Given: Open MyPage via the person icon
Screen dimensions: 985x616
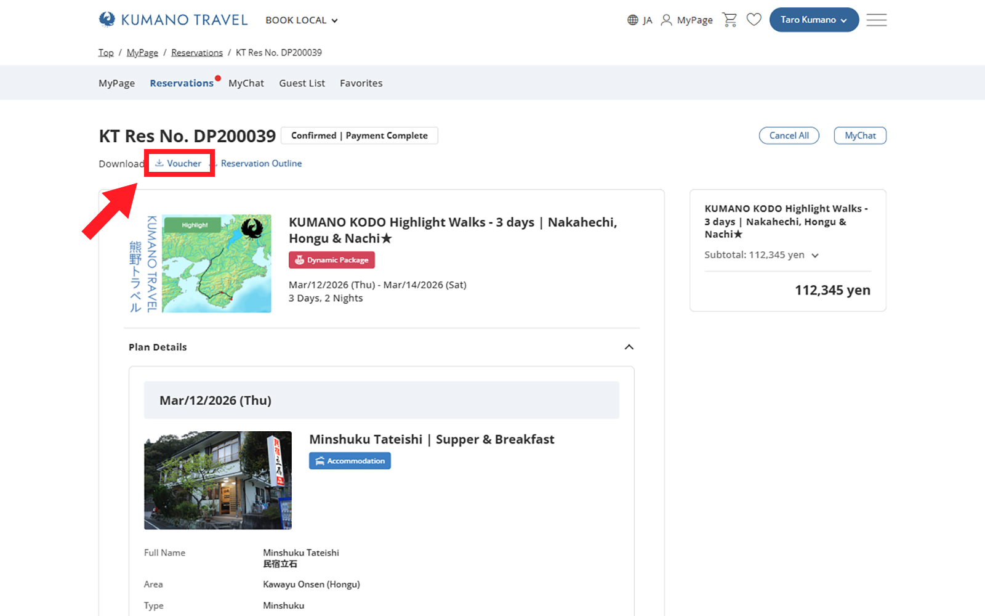Looking at the screenshot, I should pyautogui.click(x=686, y=20).
